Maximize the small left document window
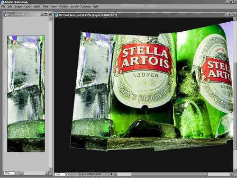 (x=46, y=14)
